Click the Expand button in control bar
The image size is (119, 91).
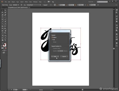(45, 5)
